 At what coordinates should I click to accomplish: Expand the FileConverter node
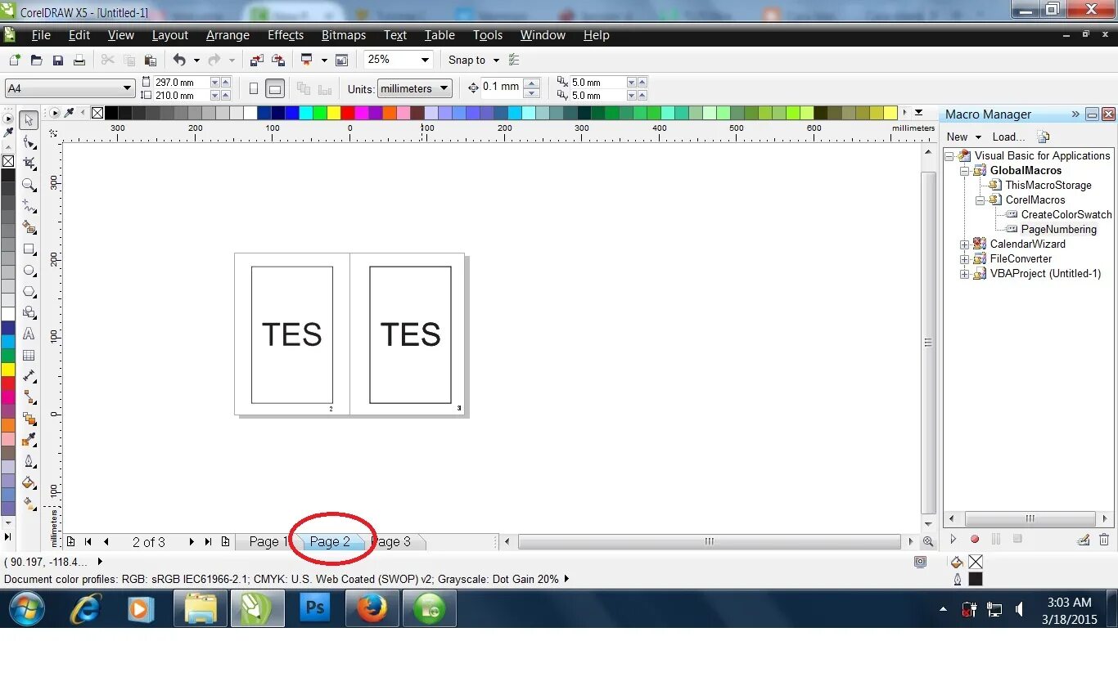[964, 259]
